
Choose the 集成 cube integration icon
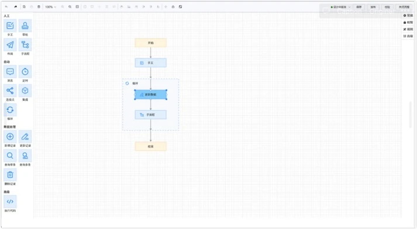pos(25,91)
